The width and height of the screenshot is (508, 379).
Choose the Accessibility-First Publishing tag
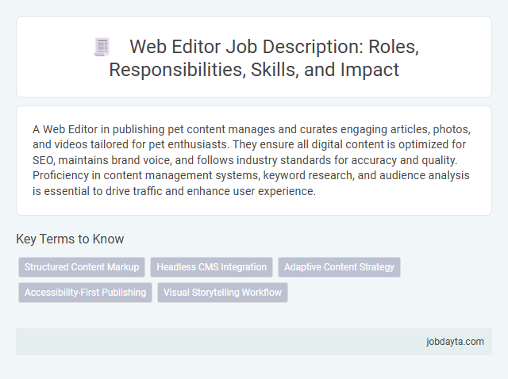pyautogui.click(x=85, y=293)
